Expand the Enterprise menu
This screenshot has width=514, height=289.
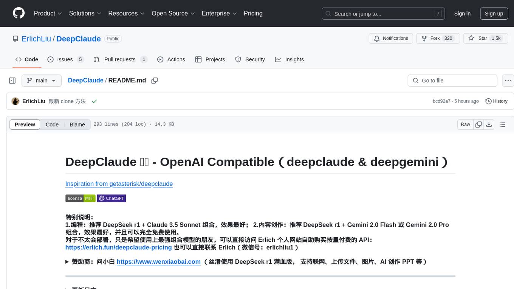219,13
